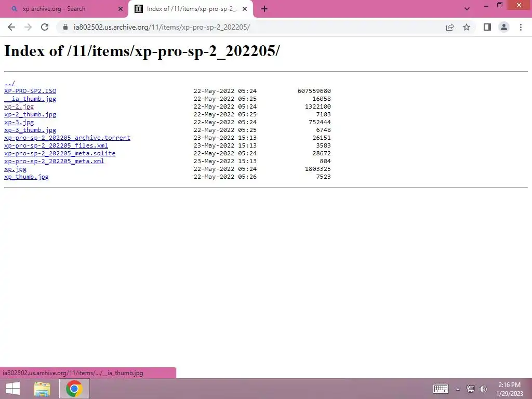The image size is (532, 399).
Task: Click the file size value 804
Action: coord(325,161)
